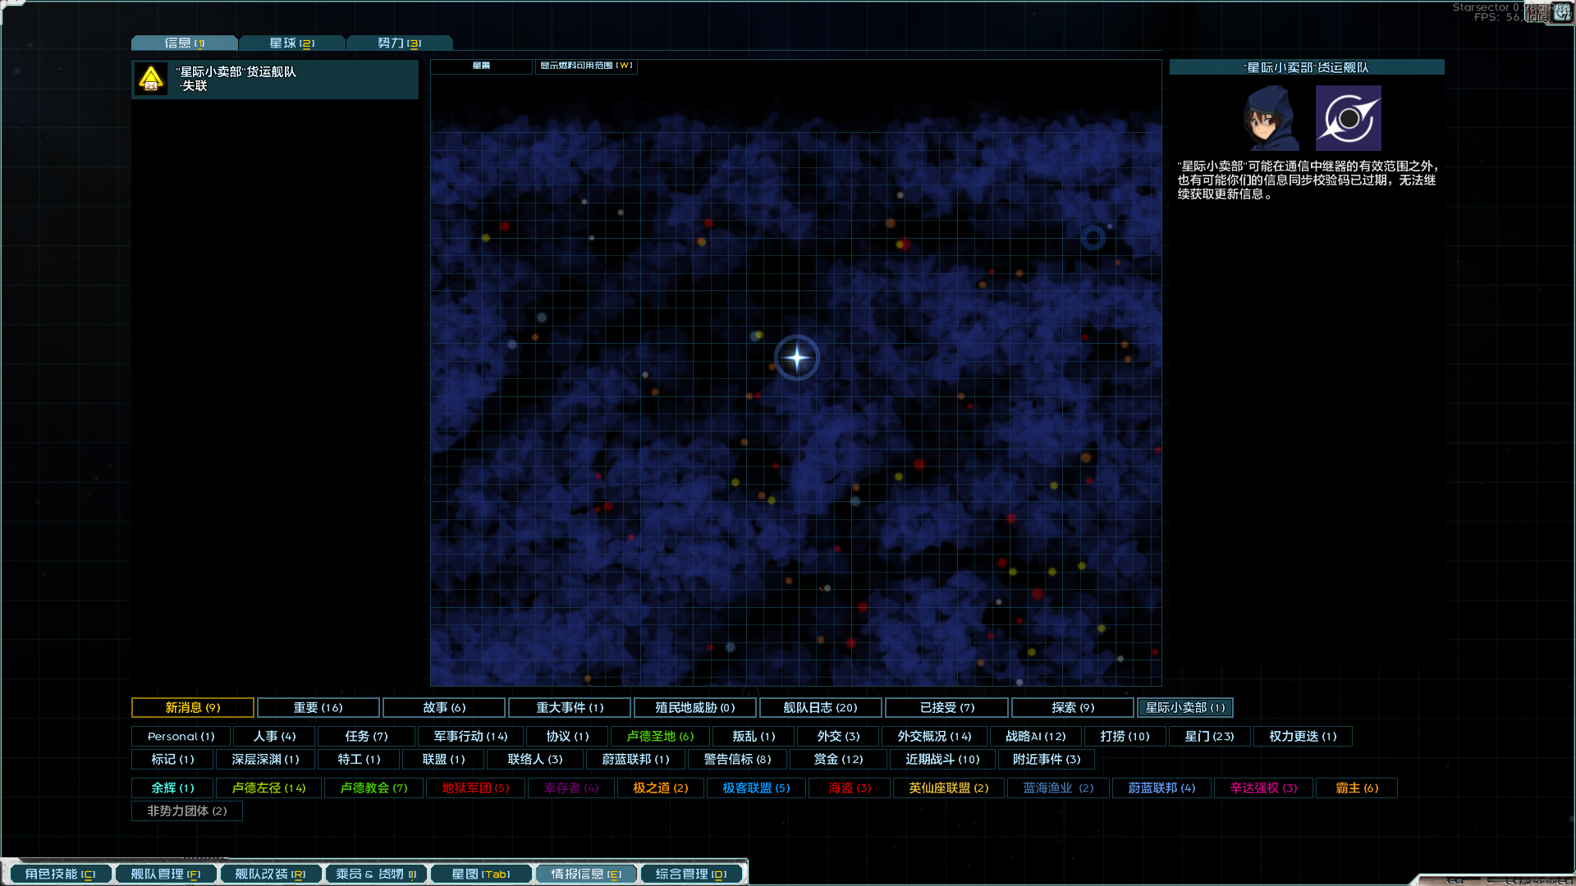Click the yellow warning message icon
1576x886 pixels.
(x=151, y=80)
